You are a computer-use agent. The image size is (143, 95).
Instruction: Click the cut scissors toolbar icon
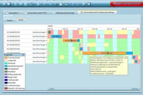(56, 4)
